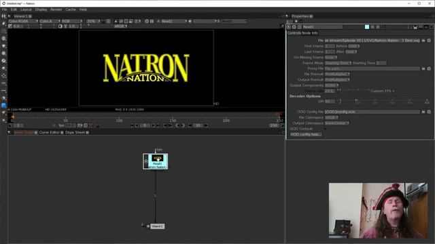Click the frame increment field showing 10
The height and width of the screenshot is (244, 435).
[x=198, y=125]
